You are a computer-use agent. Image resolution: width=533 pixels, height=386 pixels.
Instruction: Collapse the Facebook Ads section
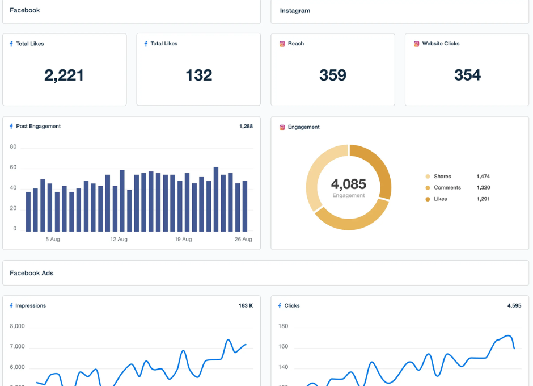pyautogui.click(x=31, y=273)
